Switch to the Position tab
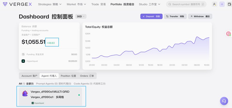This screenshot has width=232, height=108. 68,76
